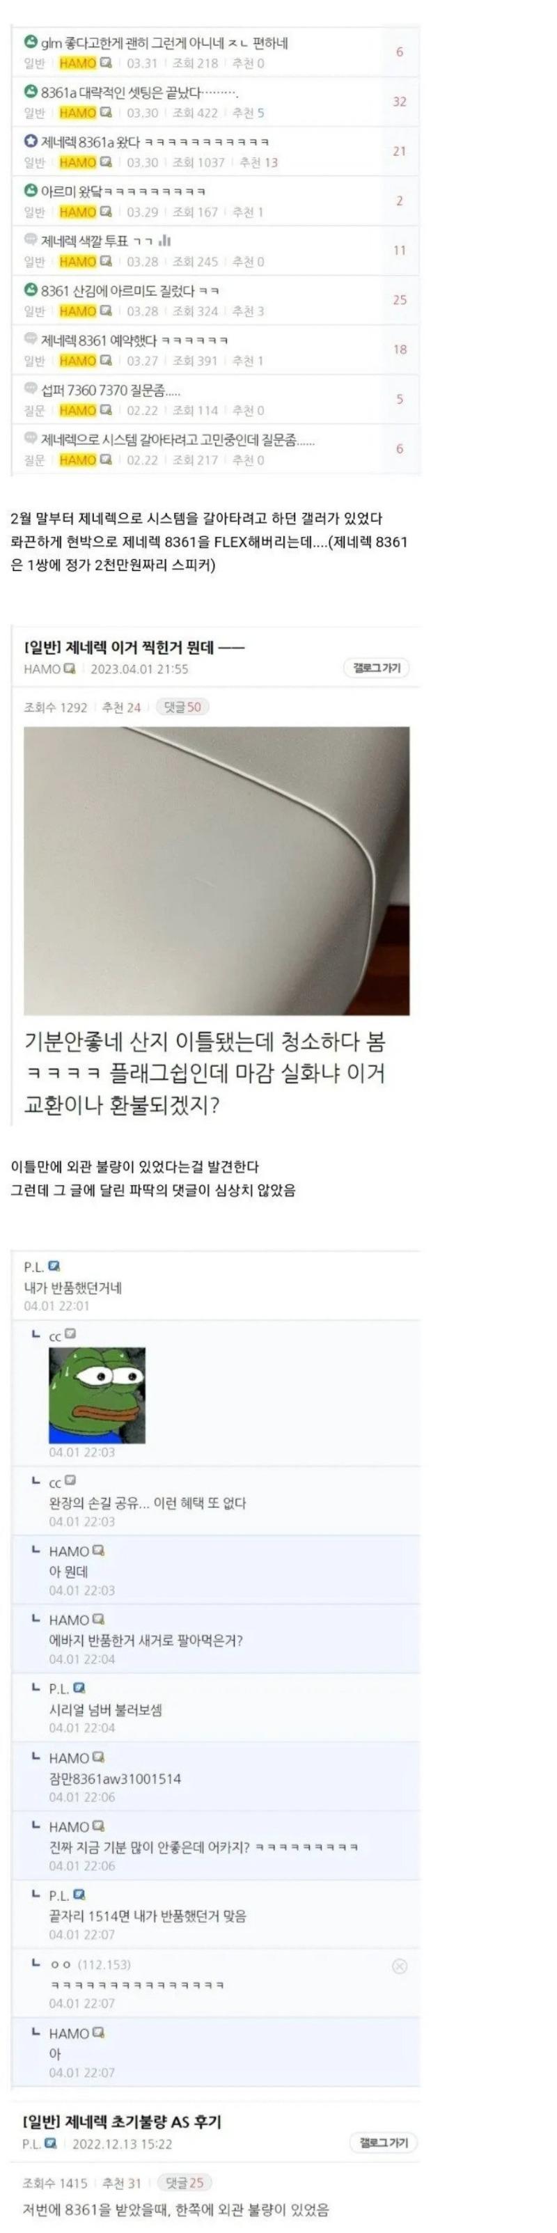The height and width of the screenshot is (2233, 557).
Task: Open comment count 25 on '8361 산김에 아르미도 질렀다'
Action: tap(400, 300)
